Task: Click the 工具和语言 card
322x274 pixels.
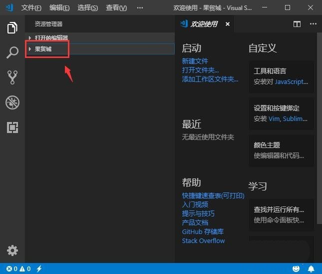Action: pos(282,76)
